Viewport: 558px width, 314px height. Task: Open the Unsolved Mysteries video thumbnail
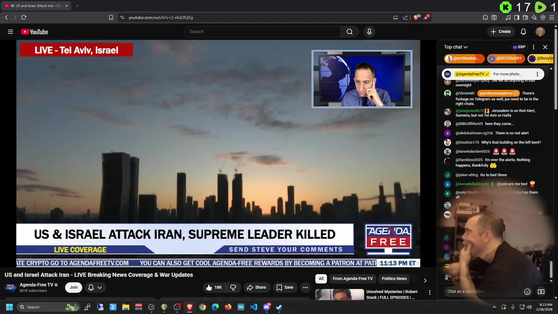coord(340,295)
